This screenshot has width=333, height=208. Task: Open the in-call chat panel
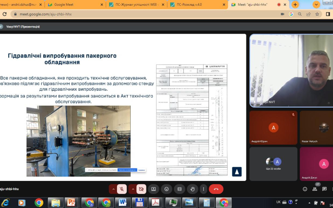click(325, 189)
